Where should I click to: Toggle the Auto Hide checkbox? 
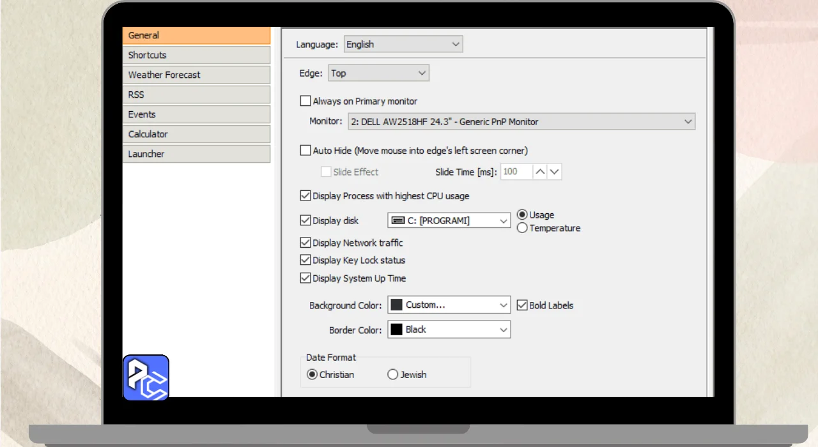point(305,151)
